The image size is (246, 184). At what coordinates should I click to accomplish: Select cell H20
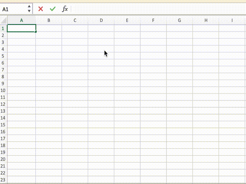[x=206, y=159]
